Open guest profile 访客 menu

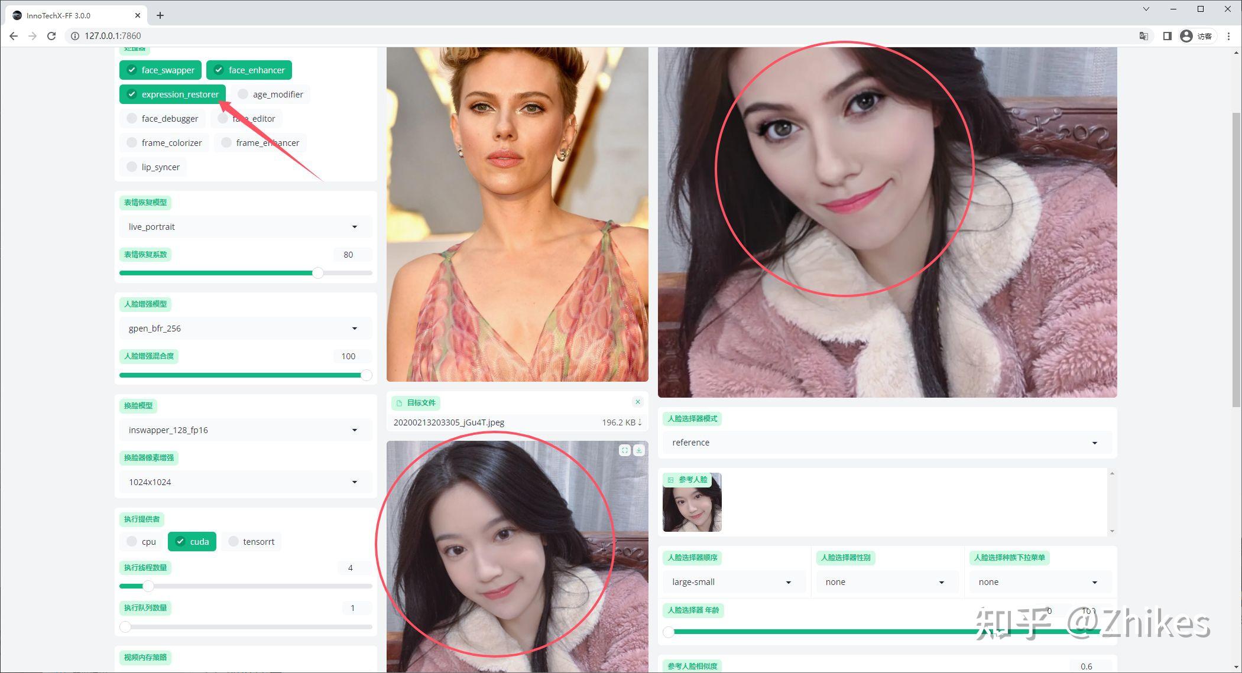[x=1197, y=36]
